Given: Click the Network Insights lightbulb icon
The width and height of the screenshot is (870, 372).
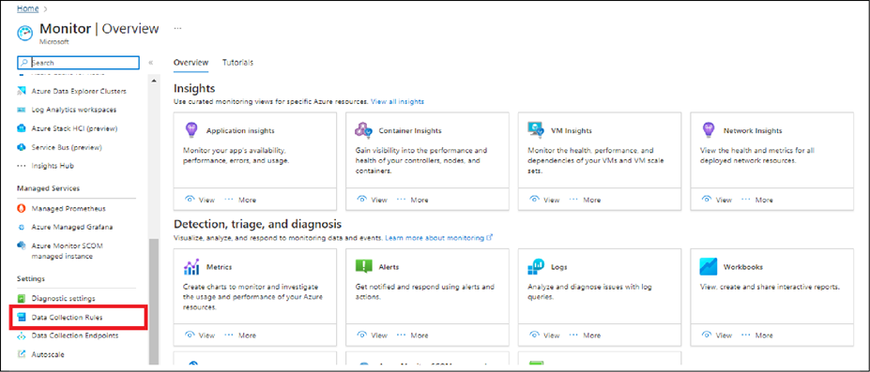Looking at the screenshot, I should tap(708, 130).
